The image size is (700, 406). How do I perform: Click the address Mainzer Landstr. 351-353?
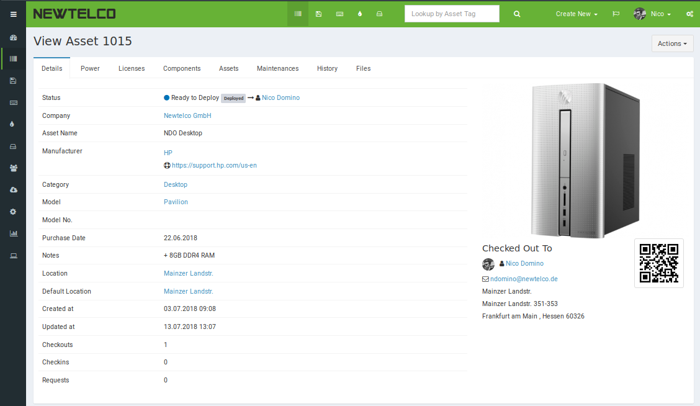click(520, 304)
